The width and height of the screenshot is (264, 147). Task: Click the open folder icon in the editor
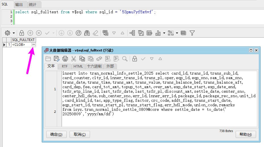click(48, 59)
